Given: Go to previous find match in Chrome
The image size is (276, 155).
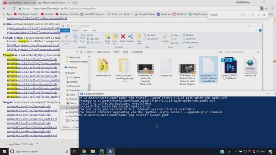Looking at the screenshot, I should [x=253, y=15].
